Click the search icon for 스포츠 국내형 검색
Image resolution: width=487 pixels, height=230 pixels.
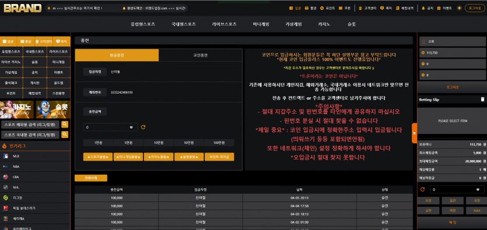coord(65,135)
